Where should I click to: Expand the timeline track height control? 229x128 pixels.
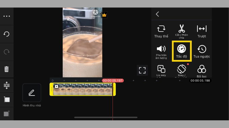click(7, 85)
